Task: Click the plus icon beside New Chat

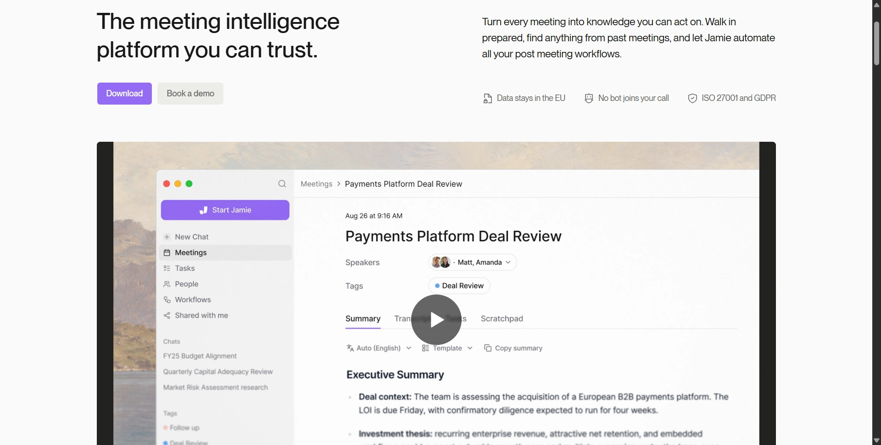Action: click(x=167, y=237)
